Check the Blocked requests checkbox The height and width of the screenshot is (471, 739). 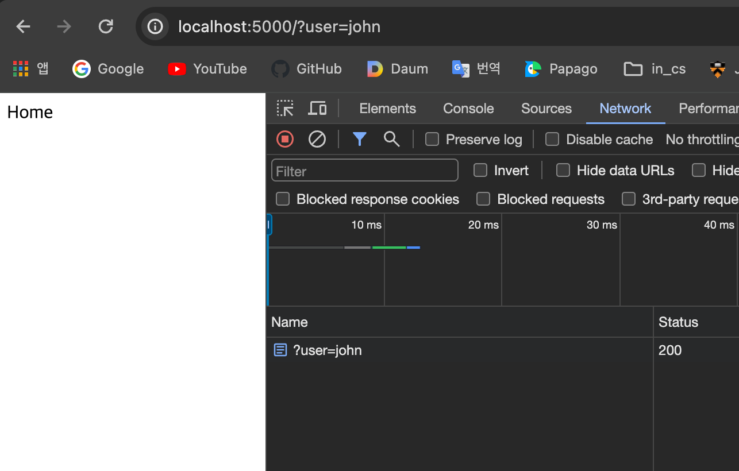pos(483,199)
